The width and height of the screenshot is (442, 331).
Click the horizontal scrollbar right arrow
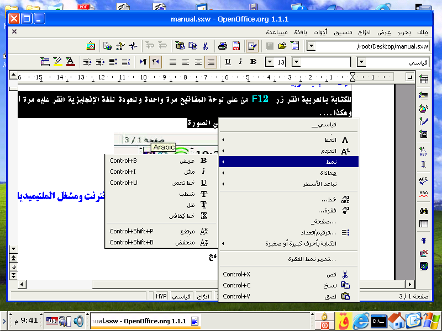(x=410, y=285)
